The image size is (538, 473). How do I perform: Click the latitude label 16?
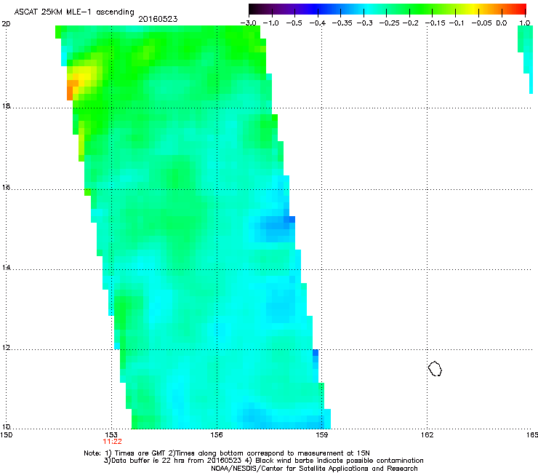pos(6,187)
